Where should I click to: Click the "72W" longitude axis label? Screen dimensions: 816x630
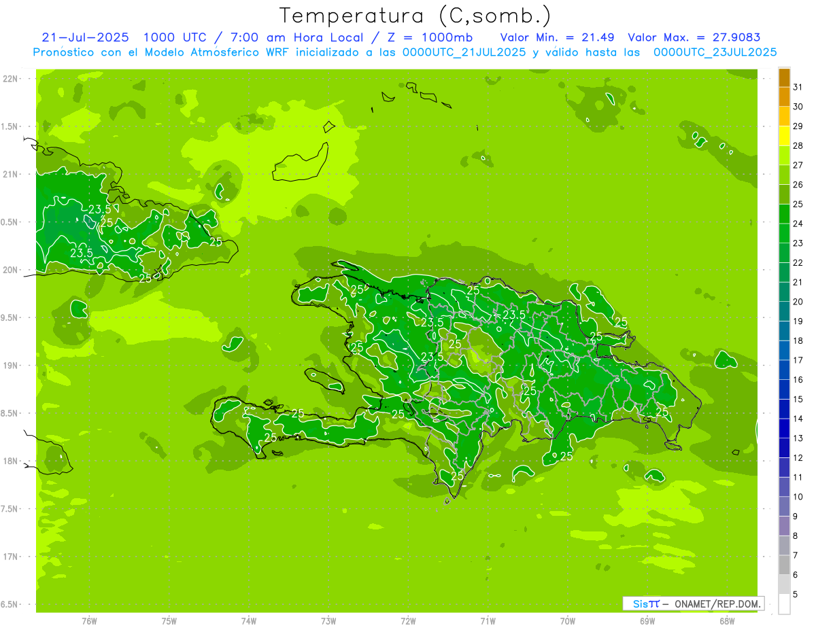(x=409, y=621)
